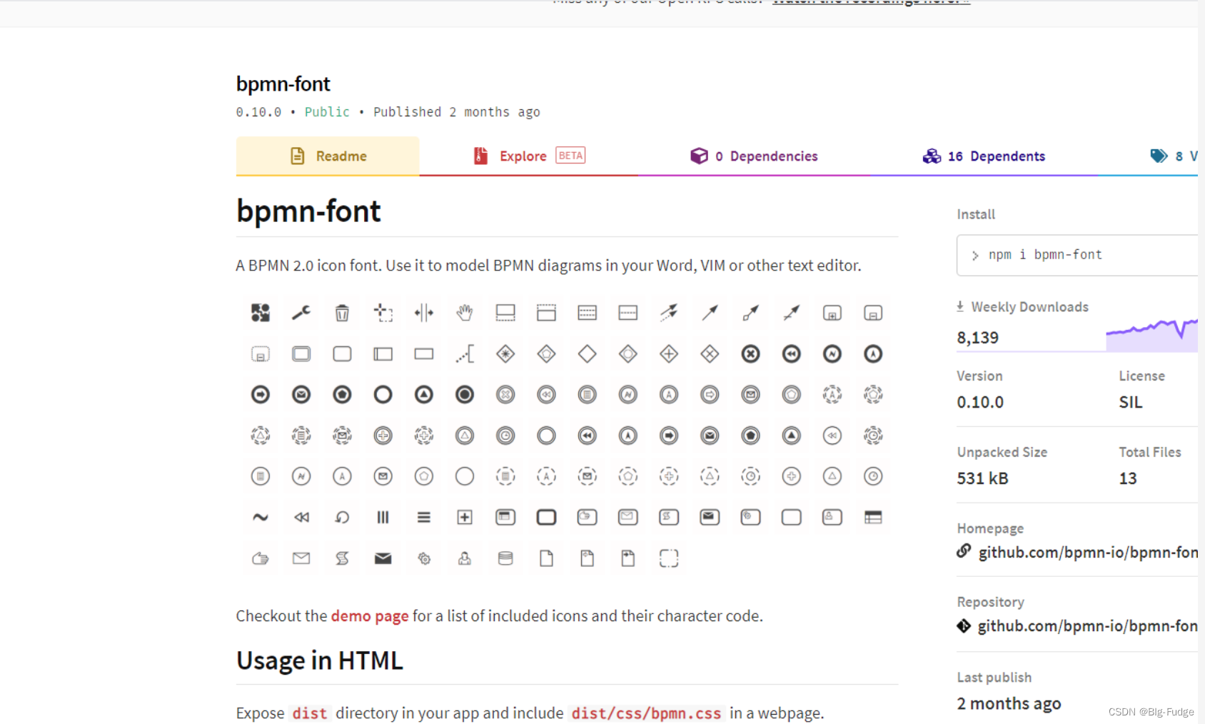Click the License value SIL
The image size is (1205, 724).
coord(1131,402)
